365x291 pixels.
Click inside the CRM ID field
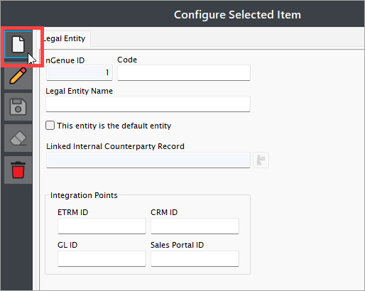tap(195, 226)
